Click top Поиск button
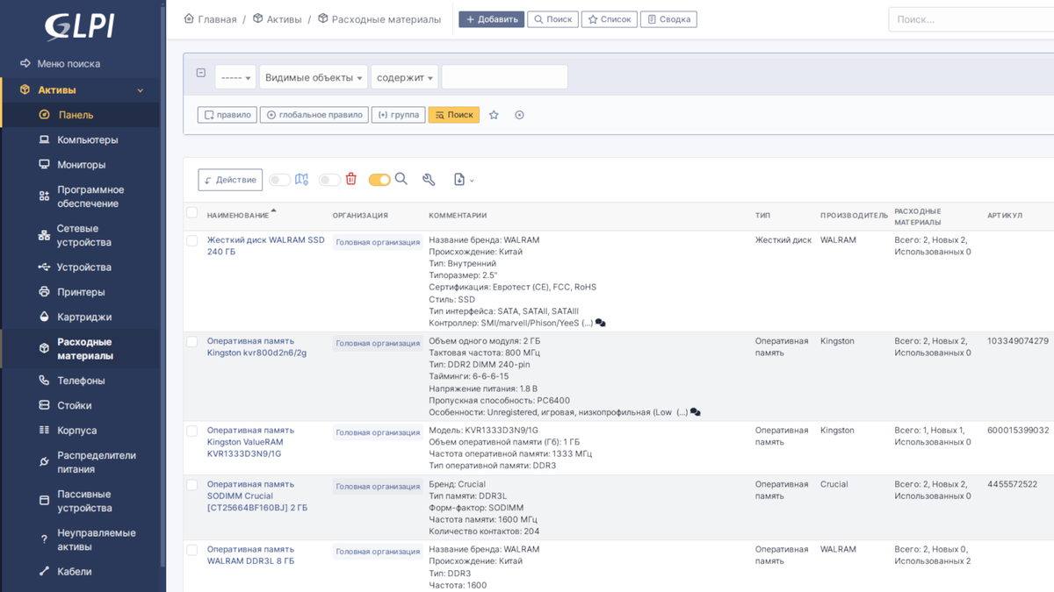Image resolution: width=1054 pixels, height=592 pixels. 552,19
